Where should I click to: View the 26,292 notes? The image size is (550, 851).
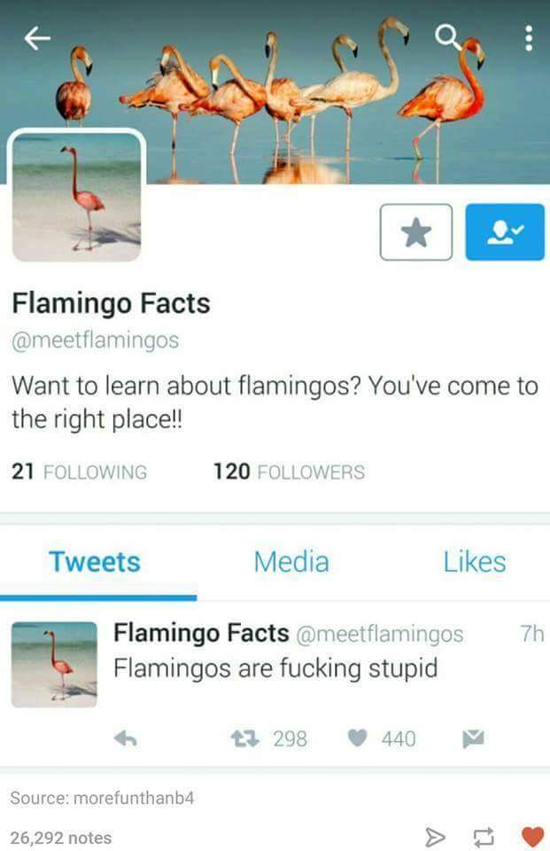point(61,838)
